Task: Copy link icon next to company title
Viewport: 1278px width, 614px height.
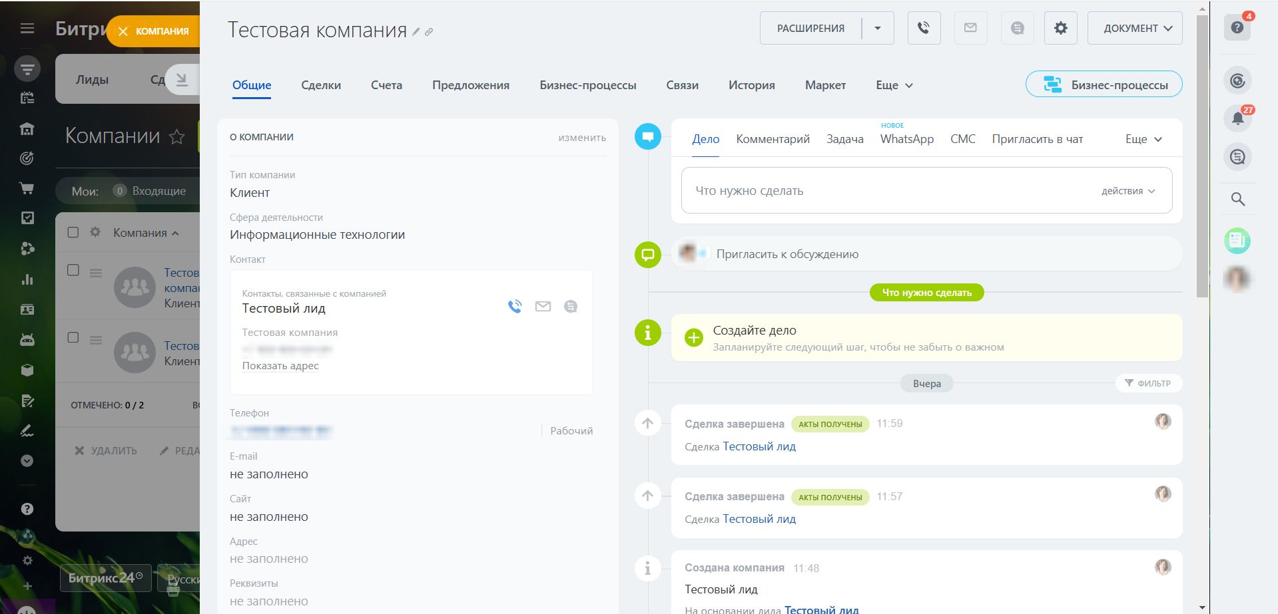Action: point(429,31)
